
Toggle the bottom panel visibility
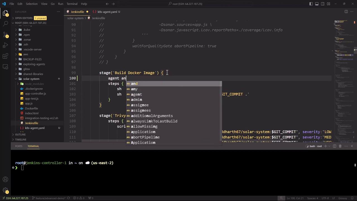(317, 4)
